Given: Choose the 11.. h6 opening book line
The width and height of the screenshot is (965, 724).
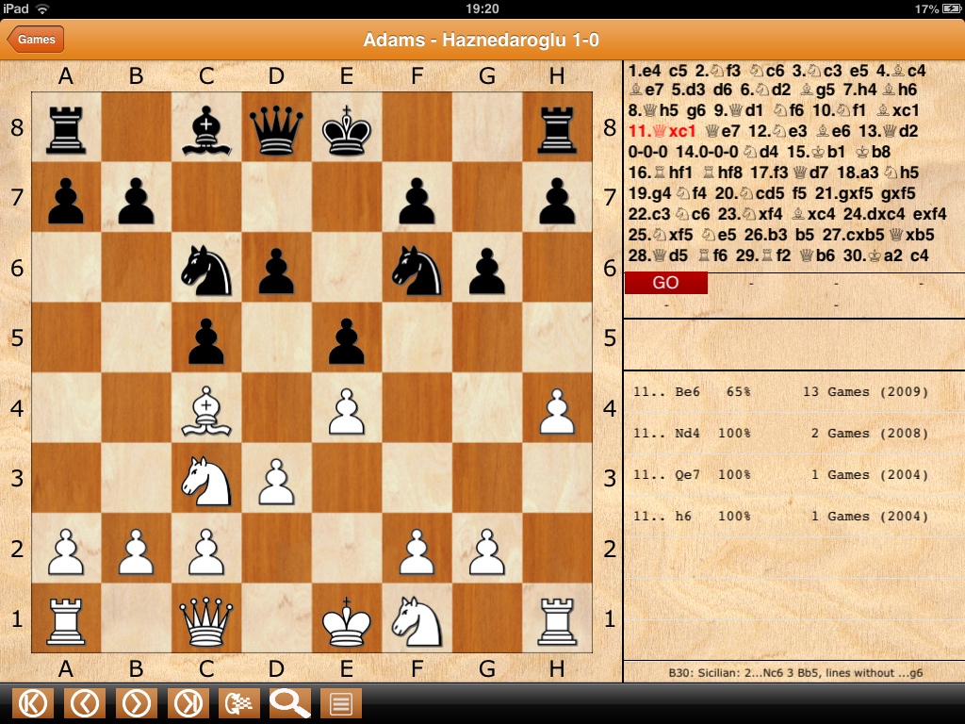Looking at the screenshot, I should pyautogui.click(x=780, y=517).
